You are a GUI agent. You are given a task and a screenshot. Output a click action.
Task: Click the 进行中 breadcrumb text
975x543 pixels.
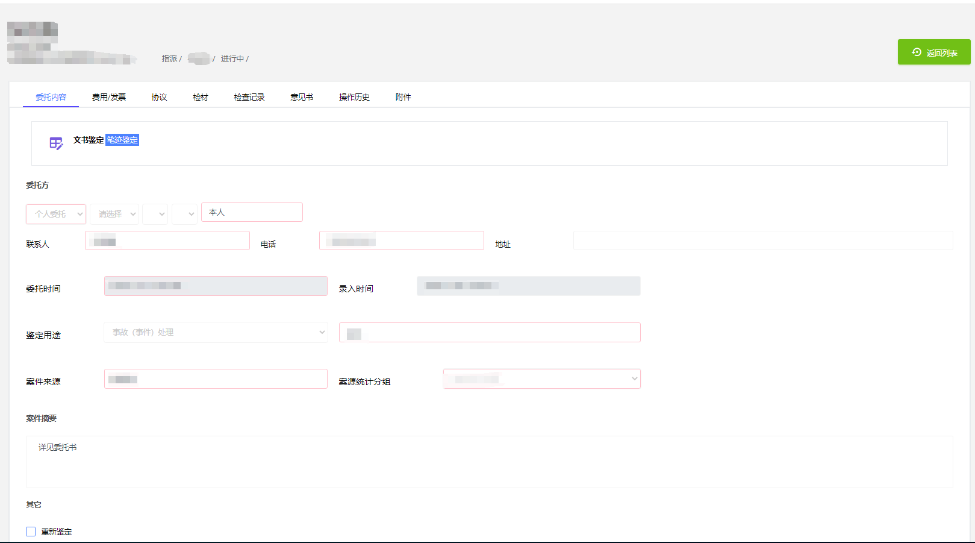click(232, 58)
